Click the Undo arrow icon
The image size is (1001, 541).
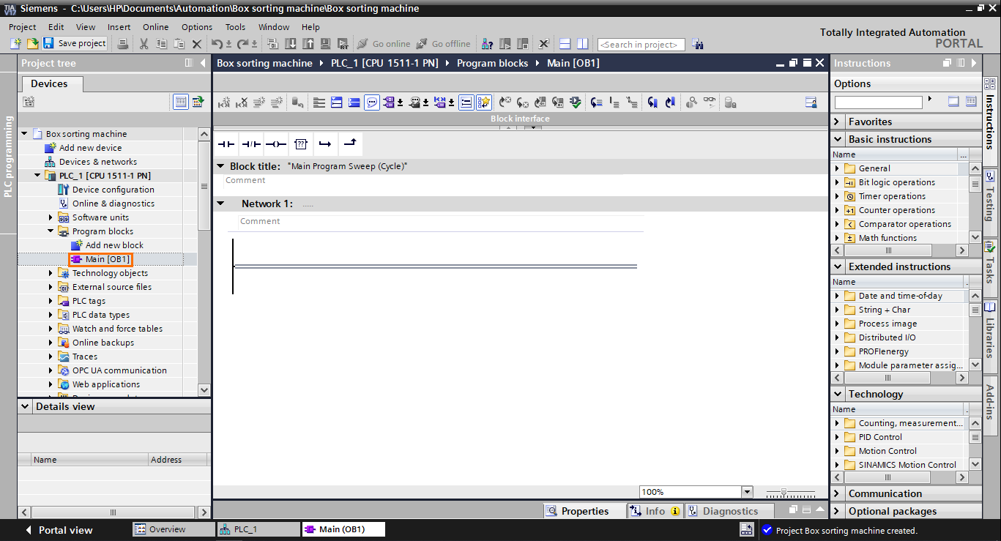coord(217,44)
